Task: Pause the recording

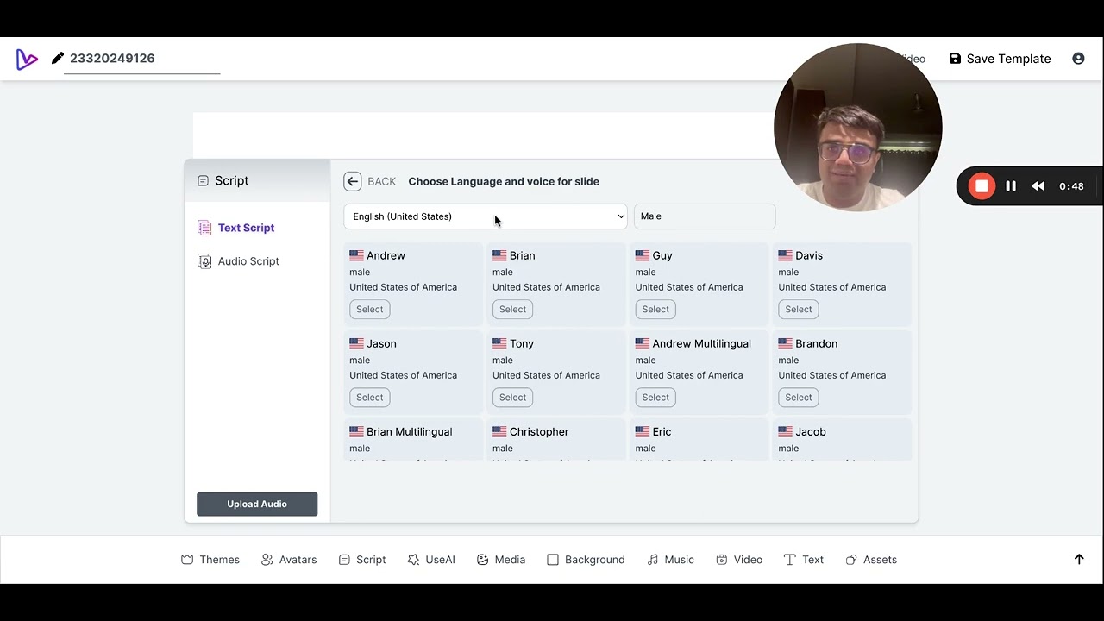Action: [x=1011, y=186]
